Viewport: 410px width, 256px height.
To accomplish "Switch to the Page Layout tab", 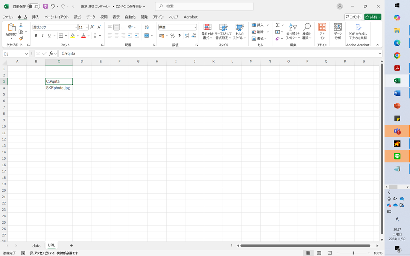I will pyautogui.click(x=56, y=17).
